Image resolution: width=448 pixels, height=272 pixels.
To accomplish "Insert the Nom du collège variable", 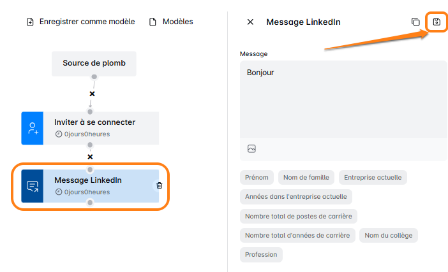I will tap(388, 235).
